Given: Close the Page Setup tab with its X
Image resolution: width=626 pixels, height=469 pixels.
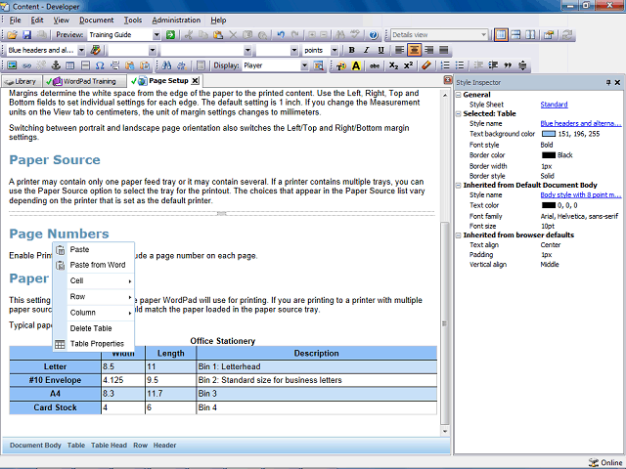Looking at the screenshot, I should (195, 81).
